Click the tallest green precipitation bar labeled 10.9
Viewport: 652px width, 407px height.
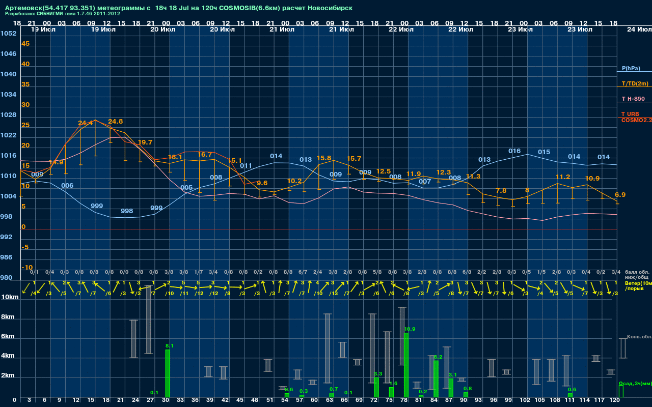tap(406, 365)
